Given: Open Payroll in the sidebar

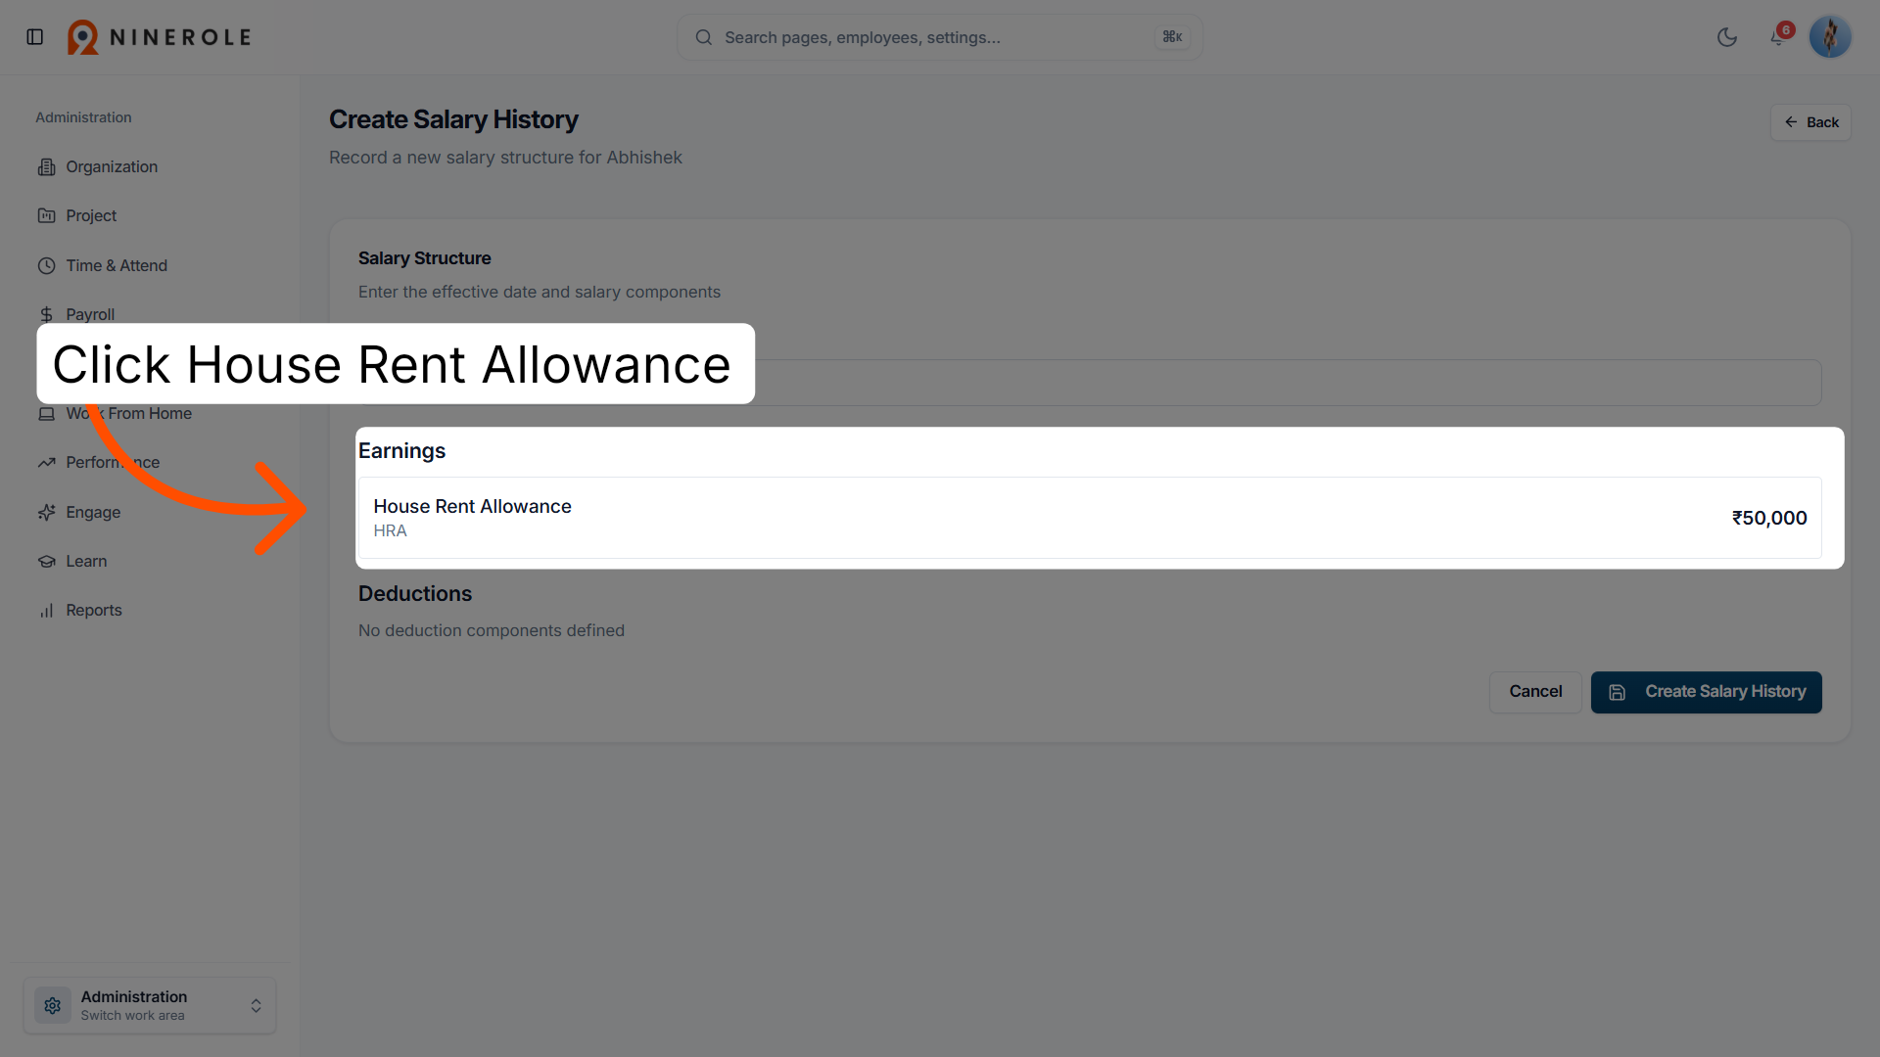Looking at the screenshot, I should pyautogui.click(x=90, y=314).
